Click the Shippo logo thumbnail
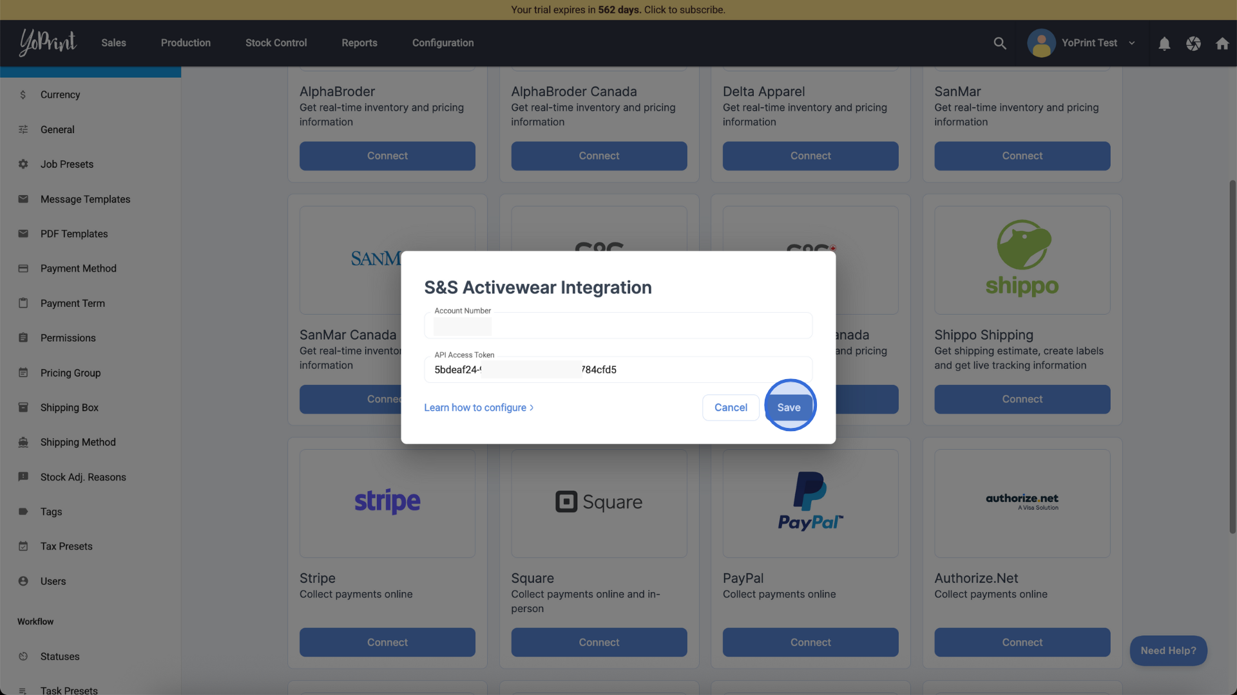The height and width of the screenshot is (695, 1237). [1022, 260]
